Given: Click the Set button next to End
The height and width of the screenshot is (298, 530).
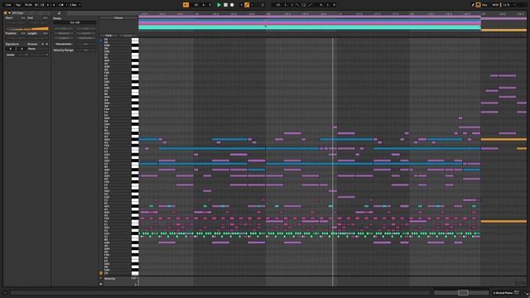Looking at the screenshot, I should (45, 17).
